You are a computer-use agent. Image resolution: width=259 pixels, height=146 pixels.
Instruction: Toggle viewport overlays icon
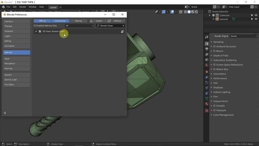(172, 12)
